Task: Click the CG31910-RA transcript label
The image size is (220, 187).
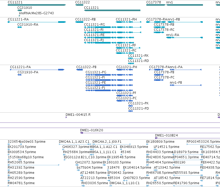Action: (x=28, y=25)
